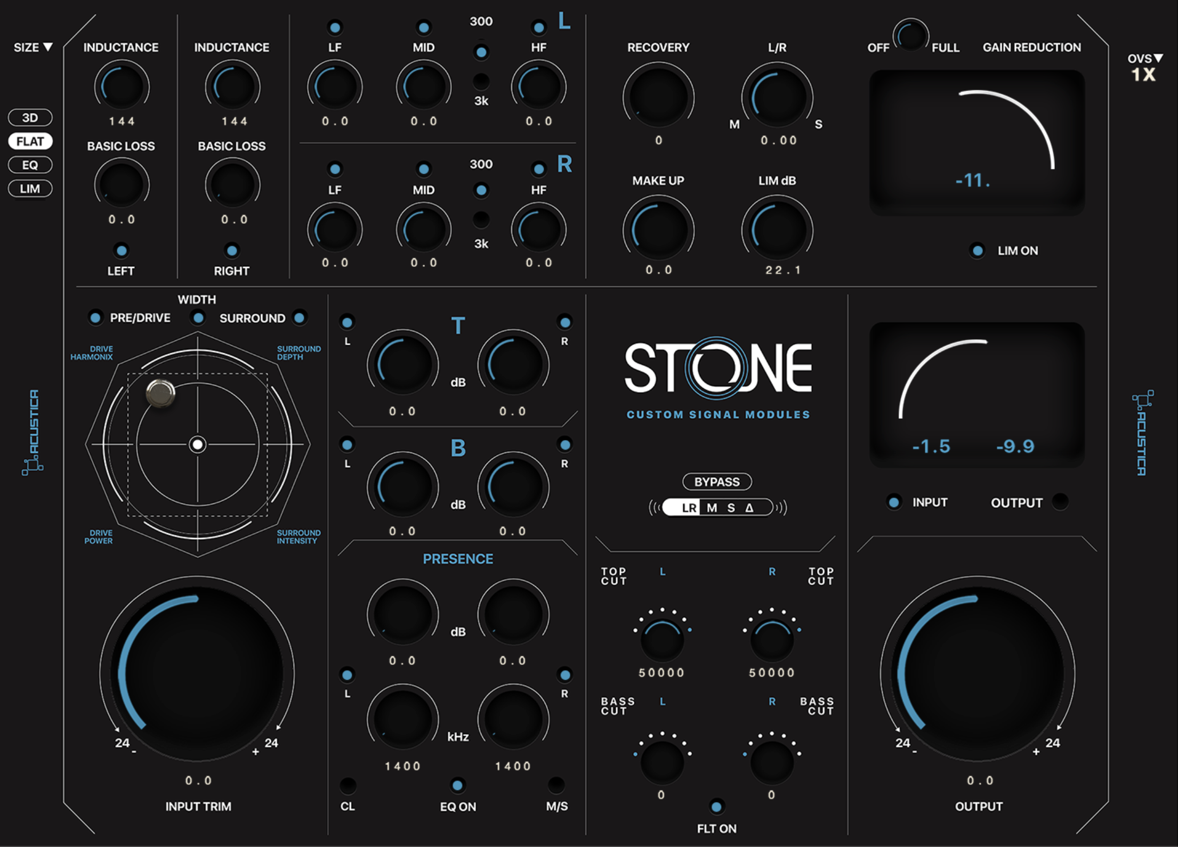Image resolution: width=1178 pixels, height=847 pixels.
Task: Toggle the T section L LED
Action: 347,322
